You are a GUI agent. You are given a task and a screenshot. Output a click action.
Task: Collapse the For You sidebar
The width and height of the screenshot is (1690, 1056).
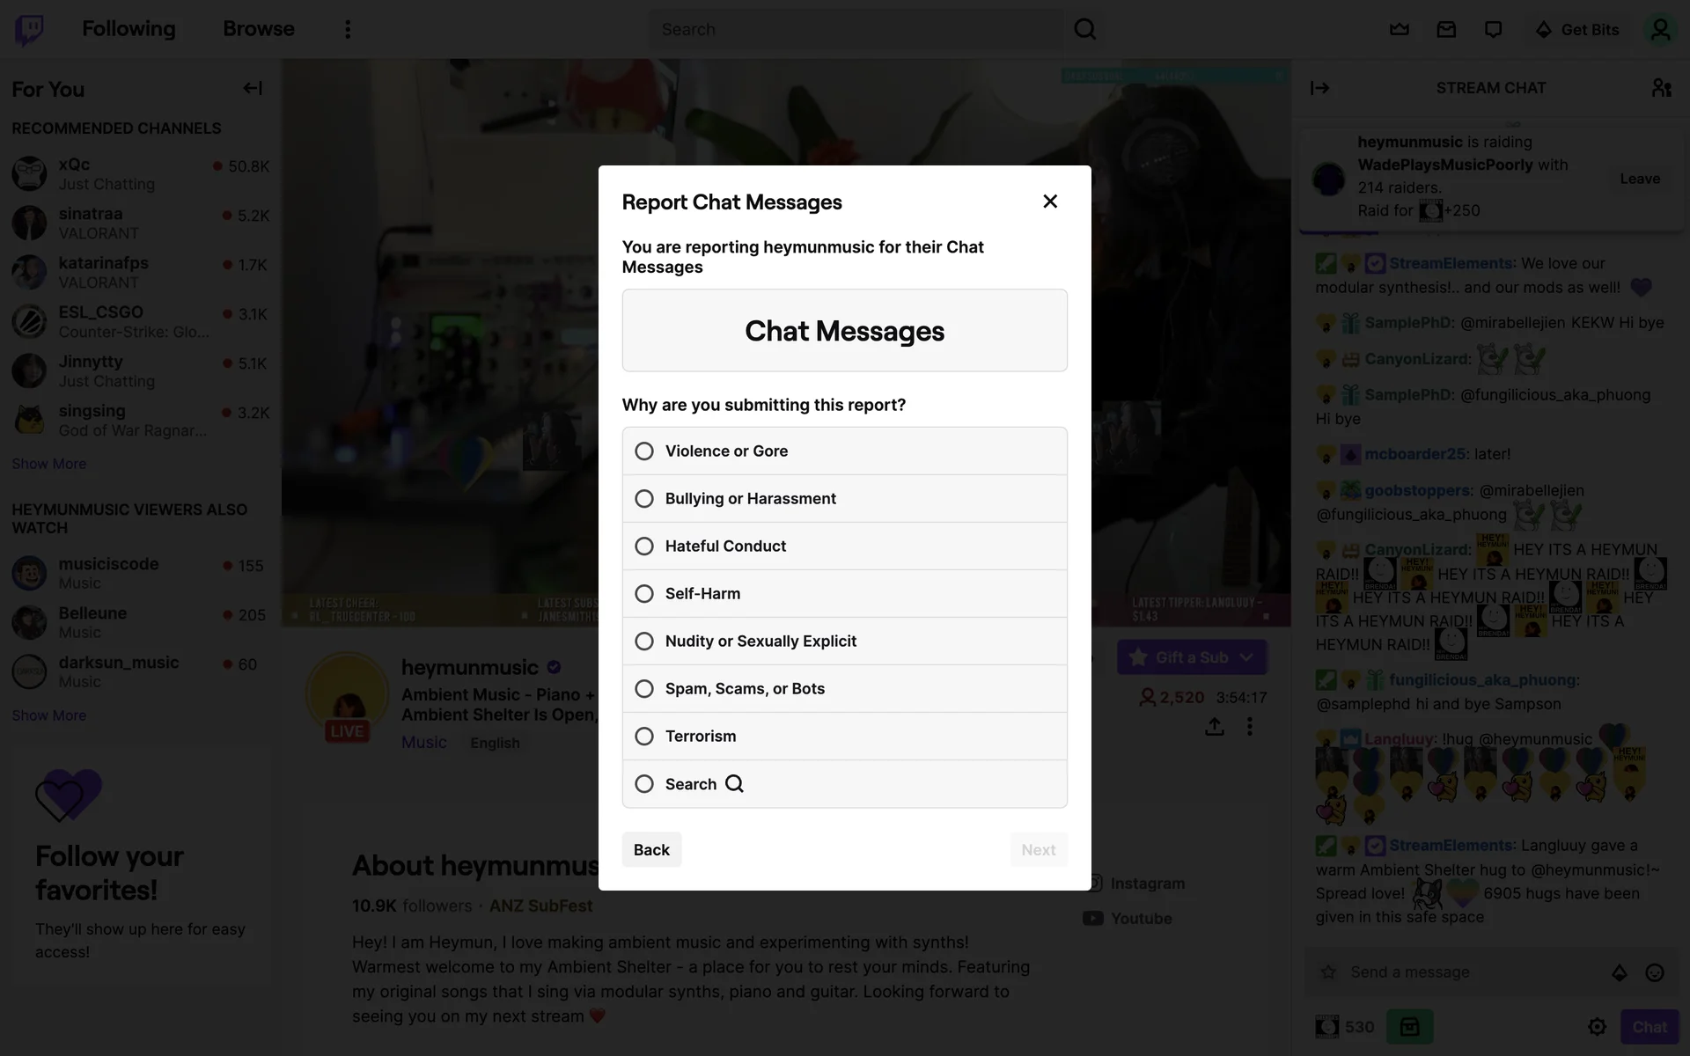pyautogui.click(x=253, y=88)
